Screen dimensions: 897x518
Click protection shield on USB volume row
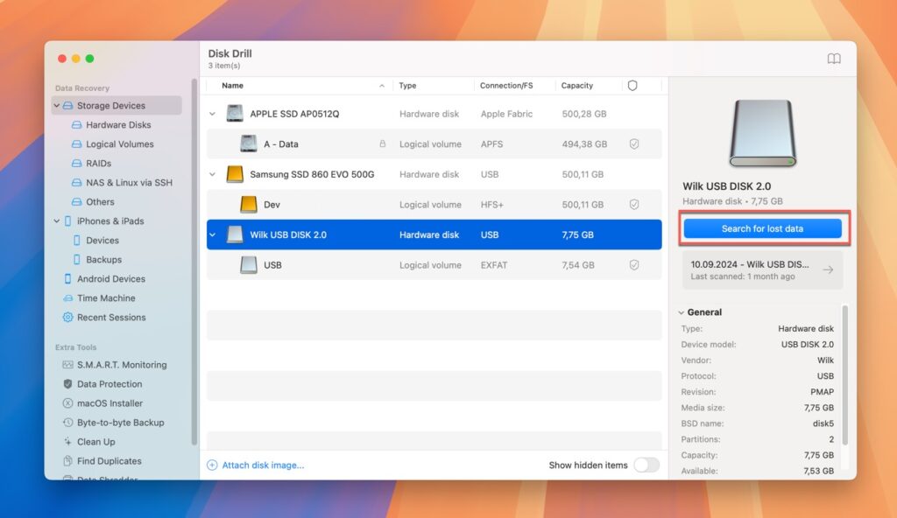click(x=634, y=265)
